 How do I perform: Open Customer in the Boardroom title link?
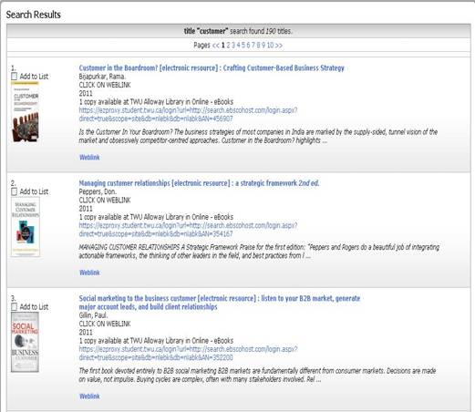(x=212, y=67)
